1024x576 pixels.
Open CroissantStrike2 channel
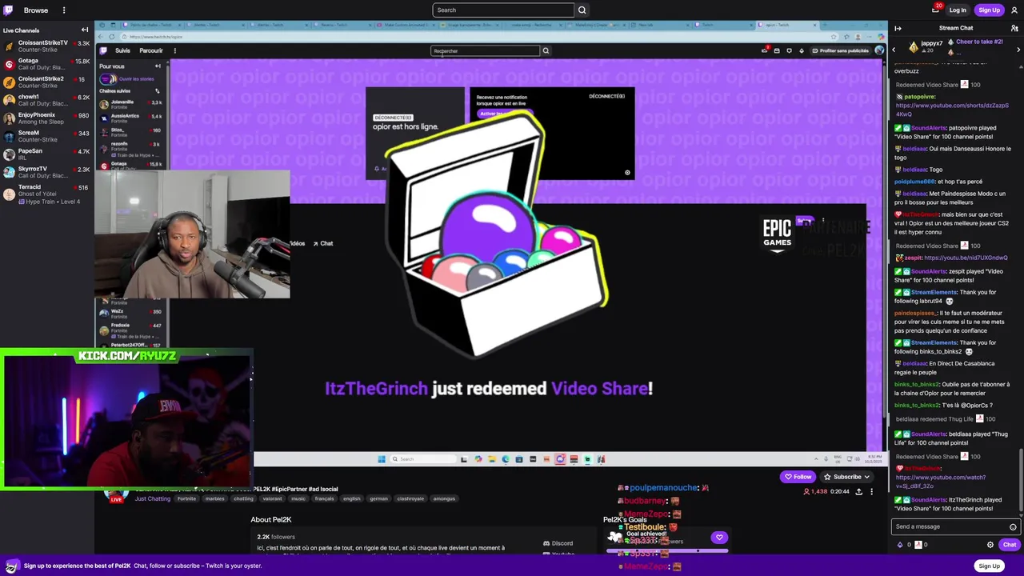click(47, 82)
